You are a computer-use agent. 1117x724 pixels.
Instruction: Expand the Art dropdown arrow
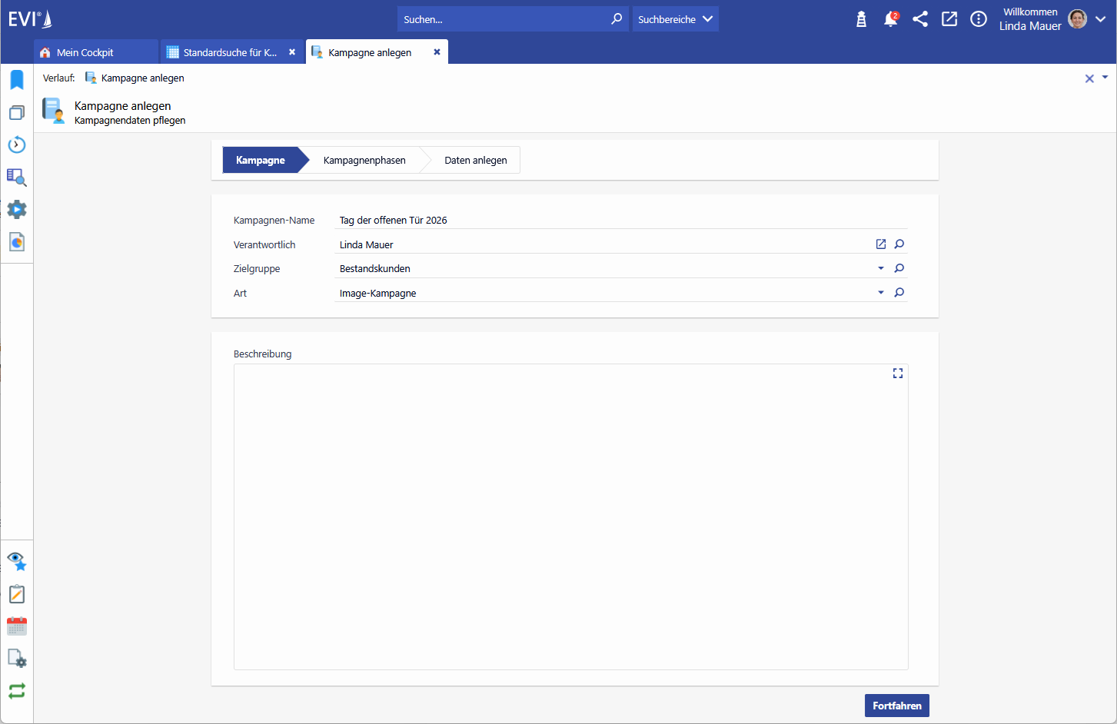click(x=881, y=293)
